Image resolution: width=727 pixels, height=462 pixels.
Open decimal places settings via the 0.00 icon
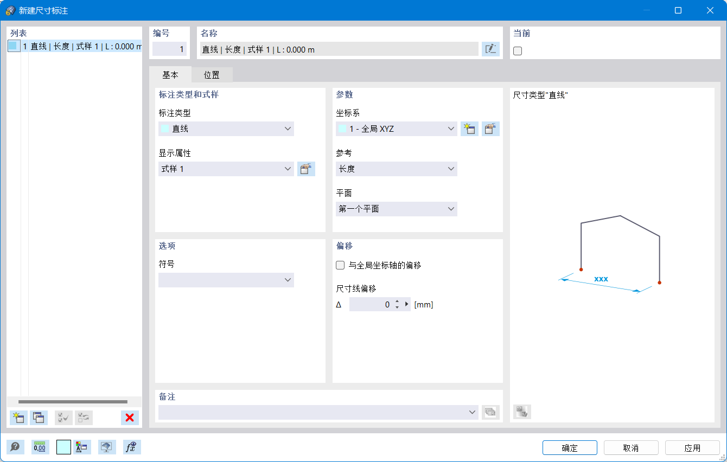point(39,447)
